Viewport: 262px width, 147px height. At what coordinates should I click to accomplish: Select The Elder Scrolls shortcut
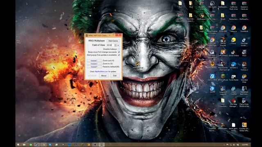[244, 42]
